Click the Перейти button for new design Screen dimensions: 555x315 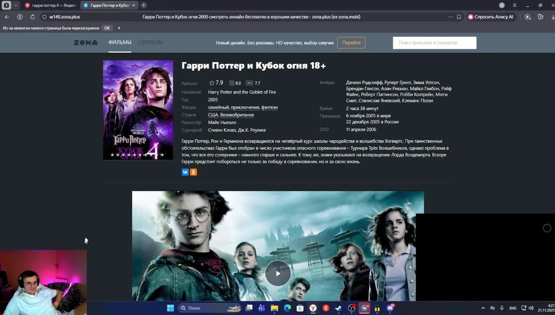pyautogui.click(x=351, y=43)
